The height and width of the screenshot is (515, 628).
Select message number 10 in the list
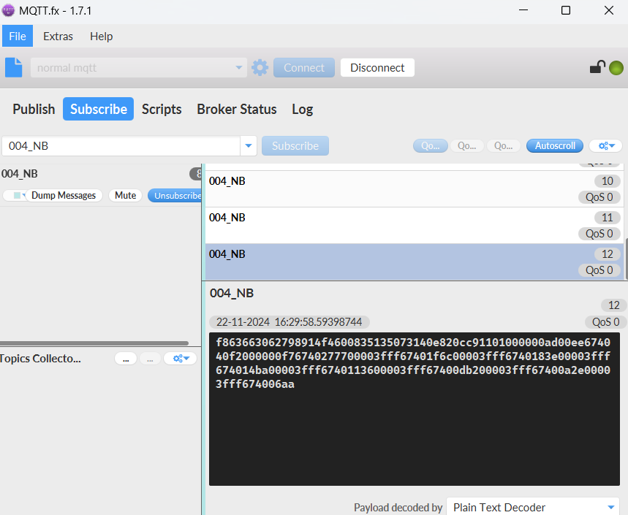[415, 189]
